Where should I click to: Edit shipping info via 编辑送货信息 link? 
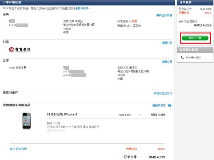(164, 15)
